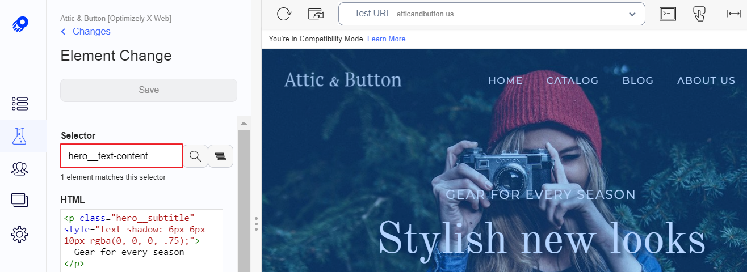The image size is (747, 272).
Task: Click the 'Selector' field label
Action: (78, 135)
